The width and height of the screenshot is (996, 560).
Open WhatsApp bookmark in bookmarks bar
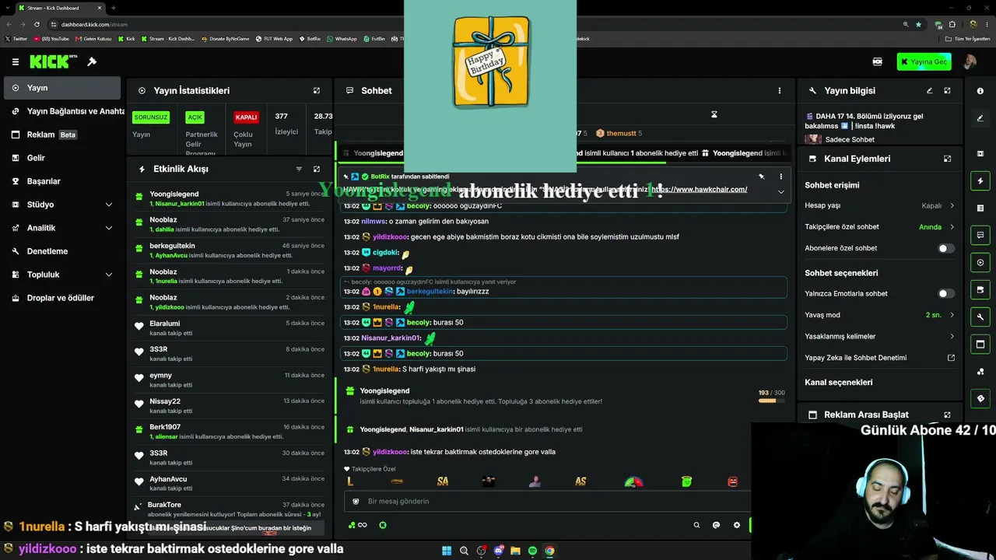pyautogui.click(x=342, y=38)
